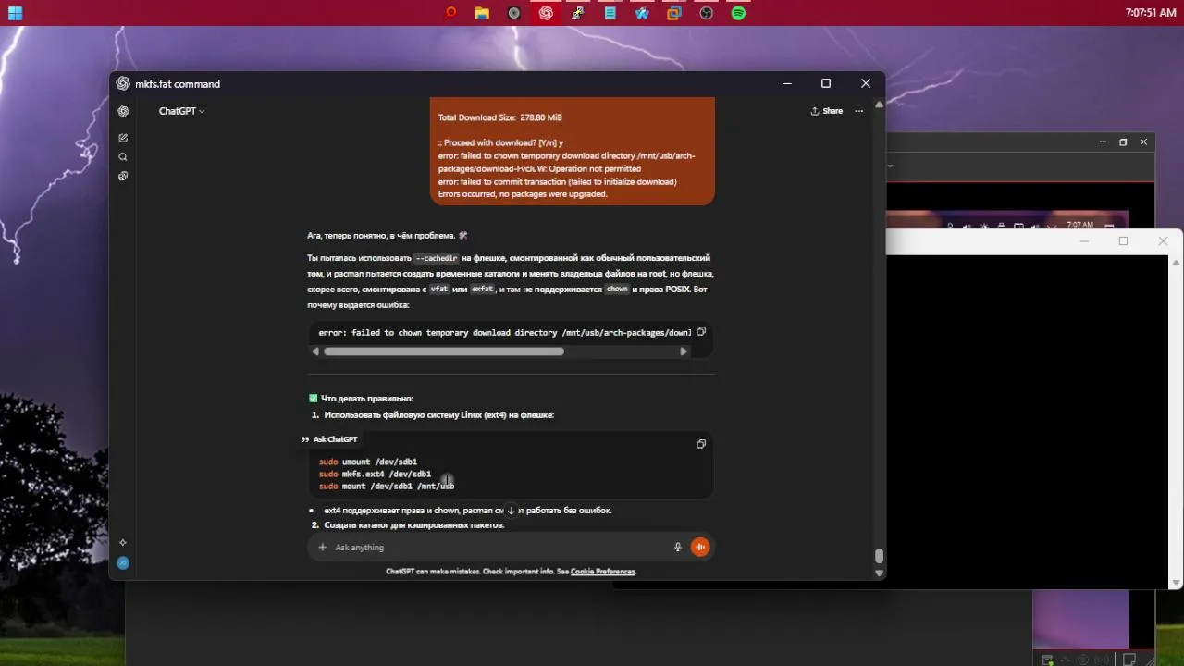Open the blue X-shaped taskbar app
The image size is (1184, 666).
(642, 13)
